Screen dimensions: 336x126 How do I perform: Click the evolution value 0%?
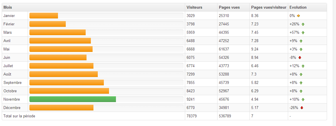pyautogui.click(x=292, y=16)
